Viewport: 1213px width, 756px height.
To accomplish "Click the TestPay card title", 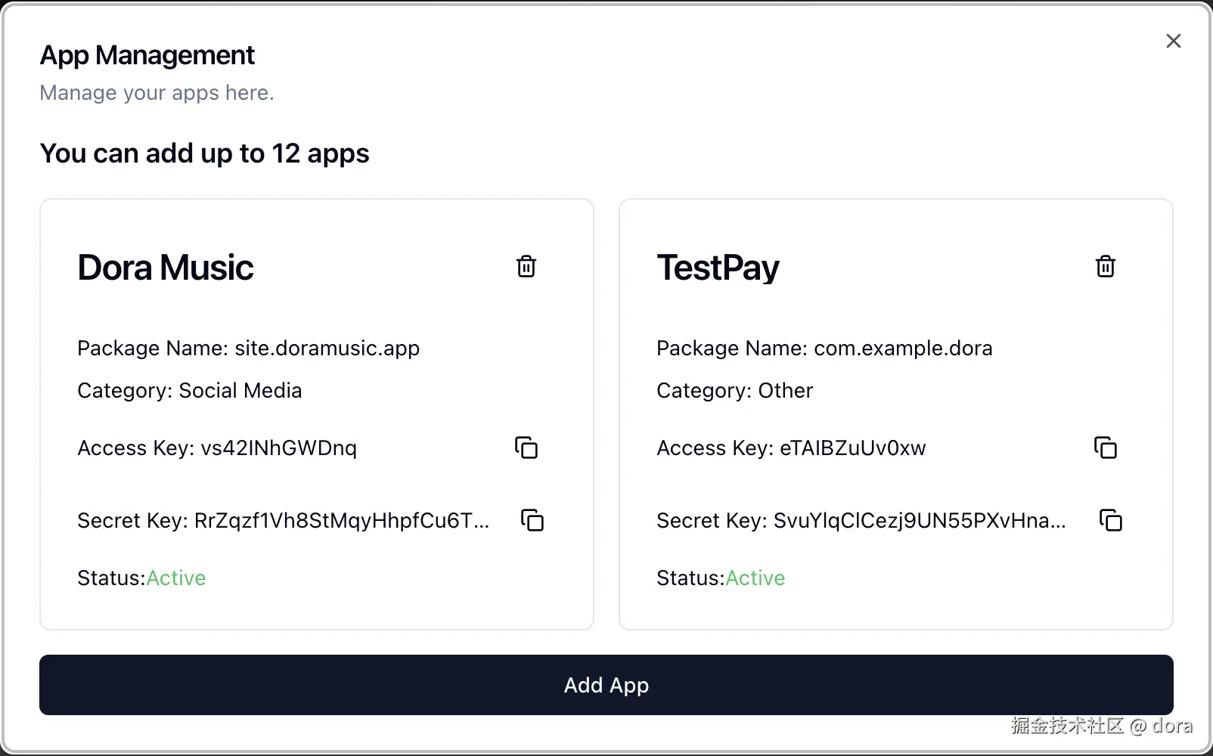I will 718,268.
